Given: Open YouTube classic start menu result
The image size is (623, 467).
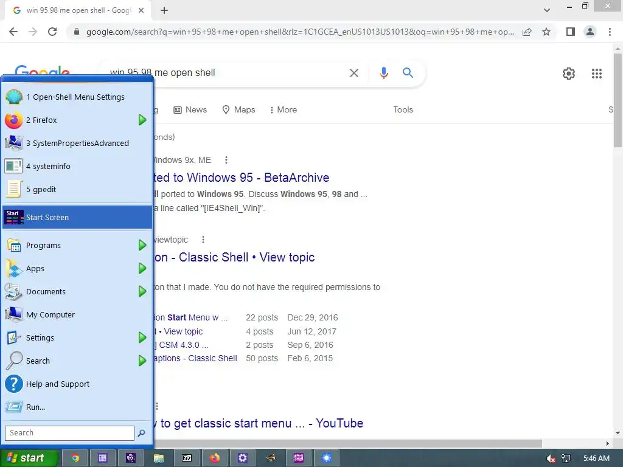Looking at the screenshot, I should (x=259, y=423).
